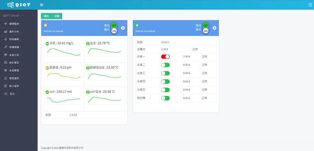314x151 pixels.
Task: Click the logout icon beside 登出
Action: click(x=6, y=94)
